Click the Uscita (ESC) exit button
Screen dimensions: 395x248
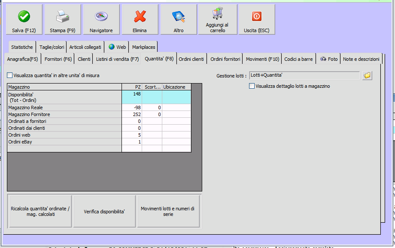257,19
